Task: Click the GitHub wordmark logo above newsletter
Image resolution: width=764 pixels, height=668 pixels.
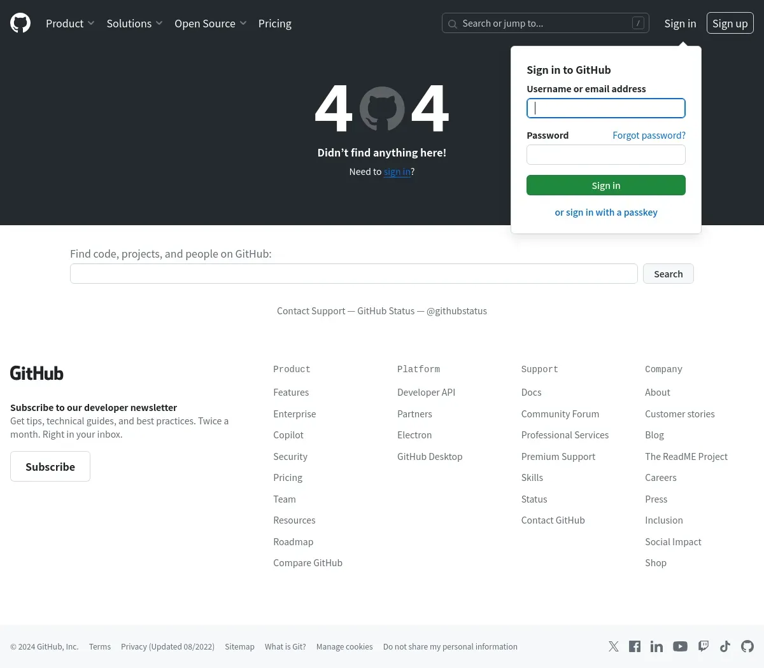Action: tap(37, 373)
